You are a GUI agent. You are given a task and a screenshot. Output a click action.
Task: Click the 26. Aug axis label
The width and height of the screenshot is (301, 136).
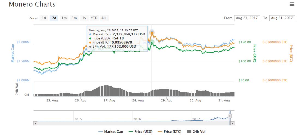pos(81,100)
